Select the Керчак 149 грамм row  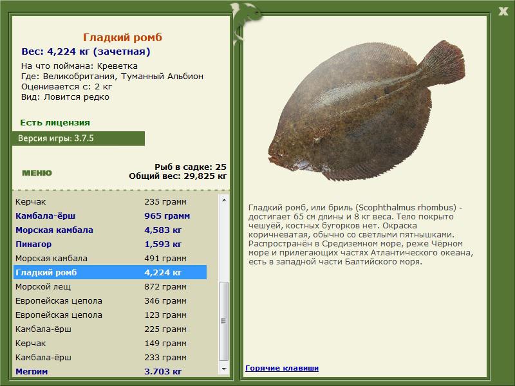tap(110, 343)
